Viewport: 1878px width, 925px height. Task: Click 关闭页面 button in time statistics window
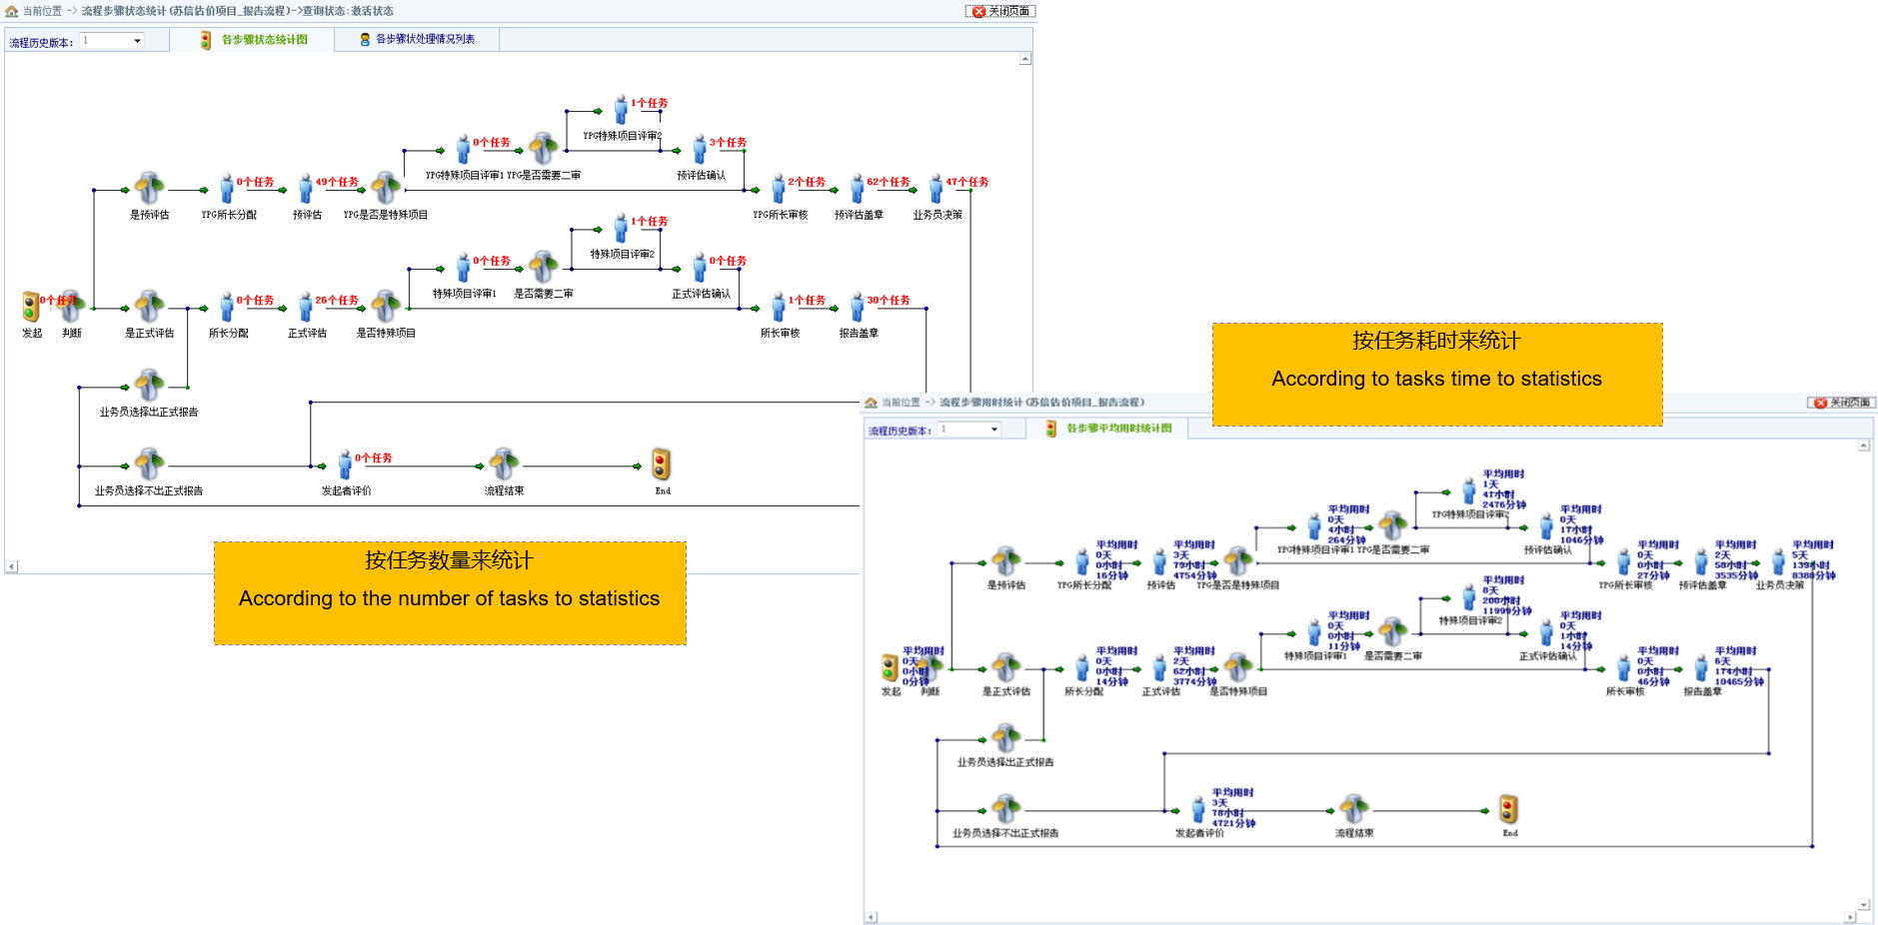[x=1842, y=403]
